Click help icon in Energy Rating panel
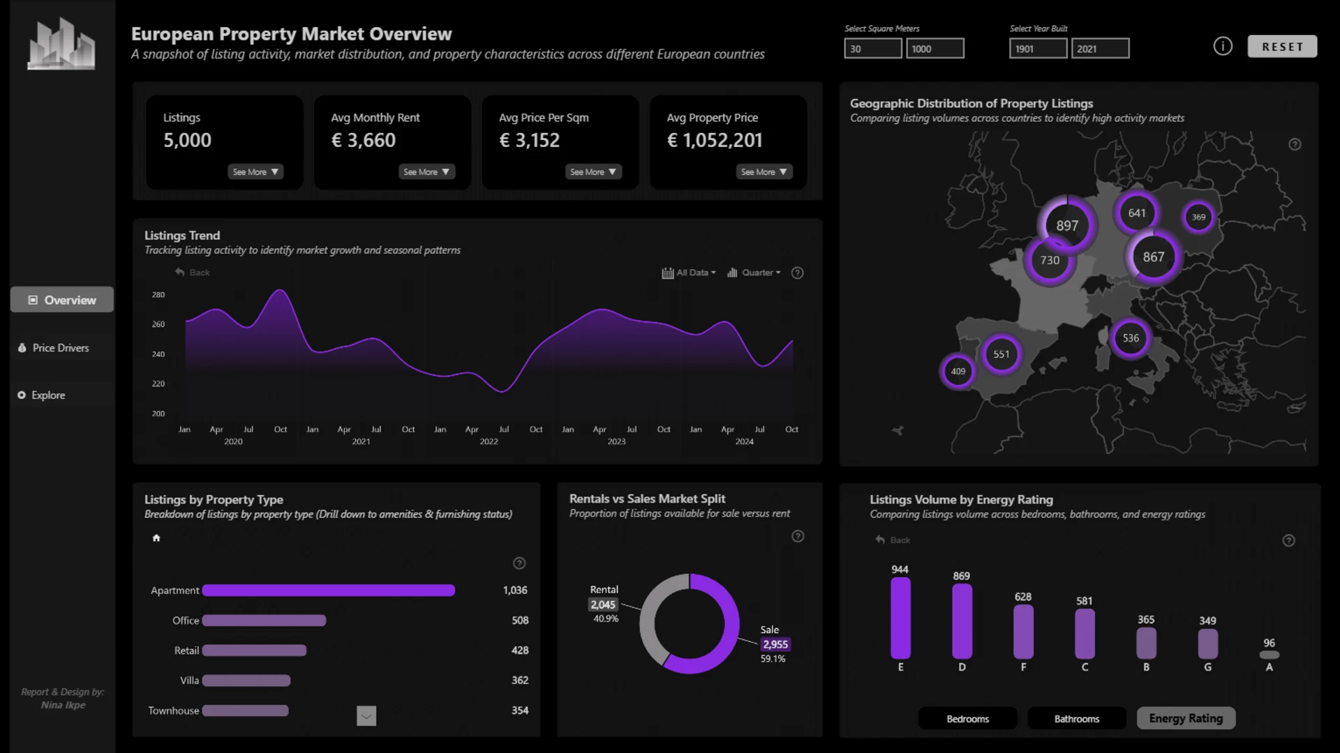This screenshot has width=1340, height=753. pyautogui.click(x=1288, y=540)
